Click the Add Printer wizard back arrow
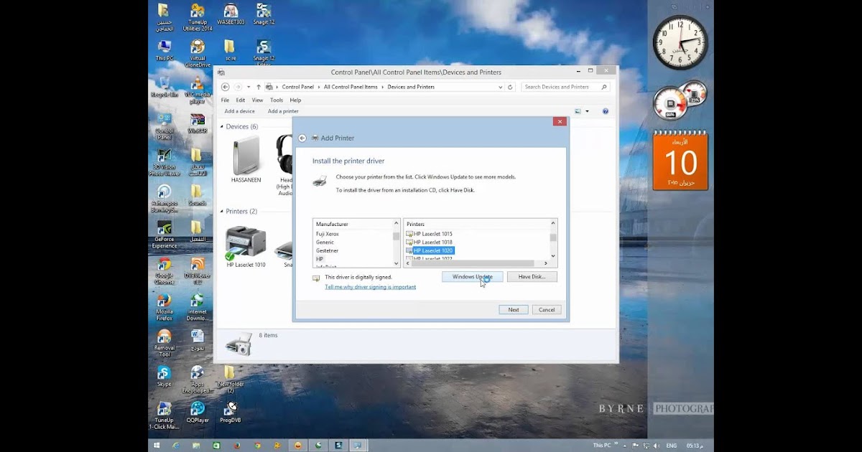Screen dimensions: 862x452 pyautogui.click(x=302, y=138)
